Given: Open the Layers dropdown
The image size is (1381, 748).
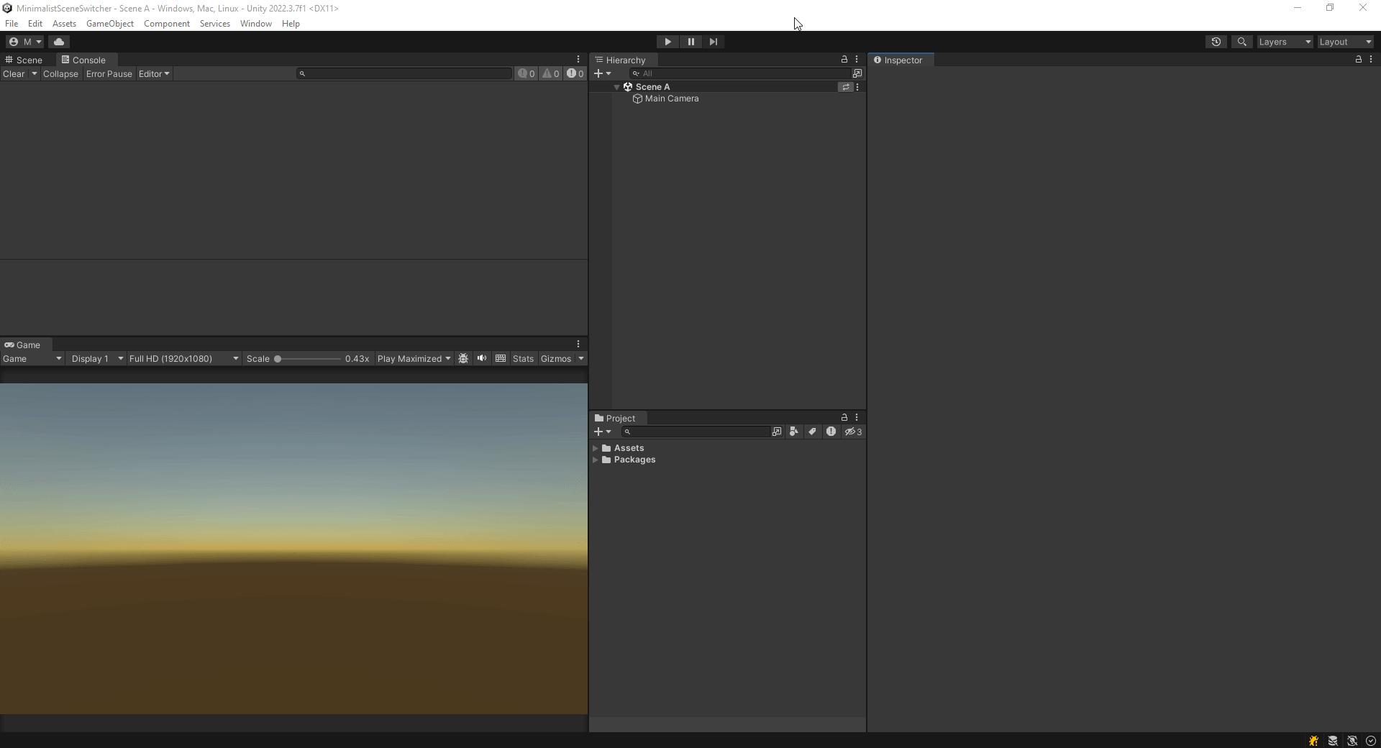Looking at the screenshot, I should [x=1285, y=42].
